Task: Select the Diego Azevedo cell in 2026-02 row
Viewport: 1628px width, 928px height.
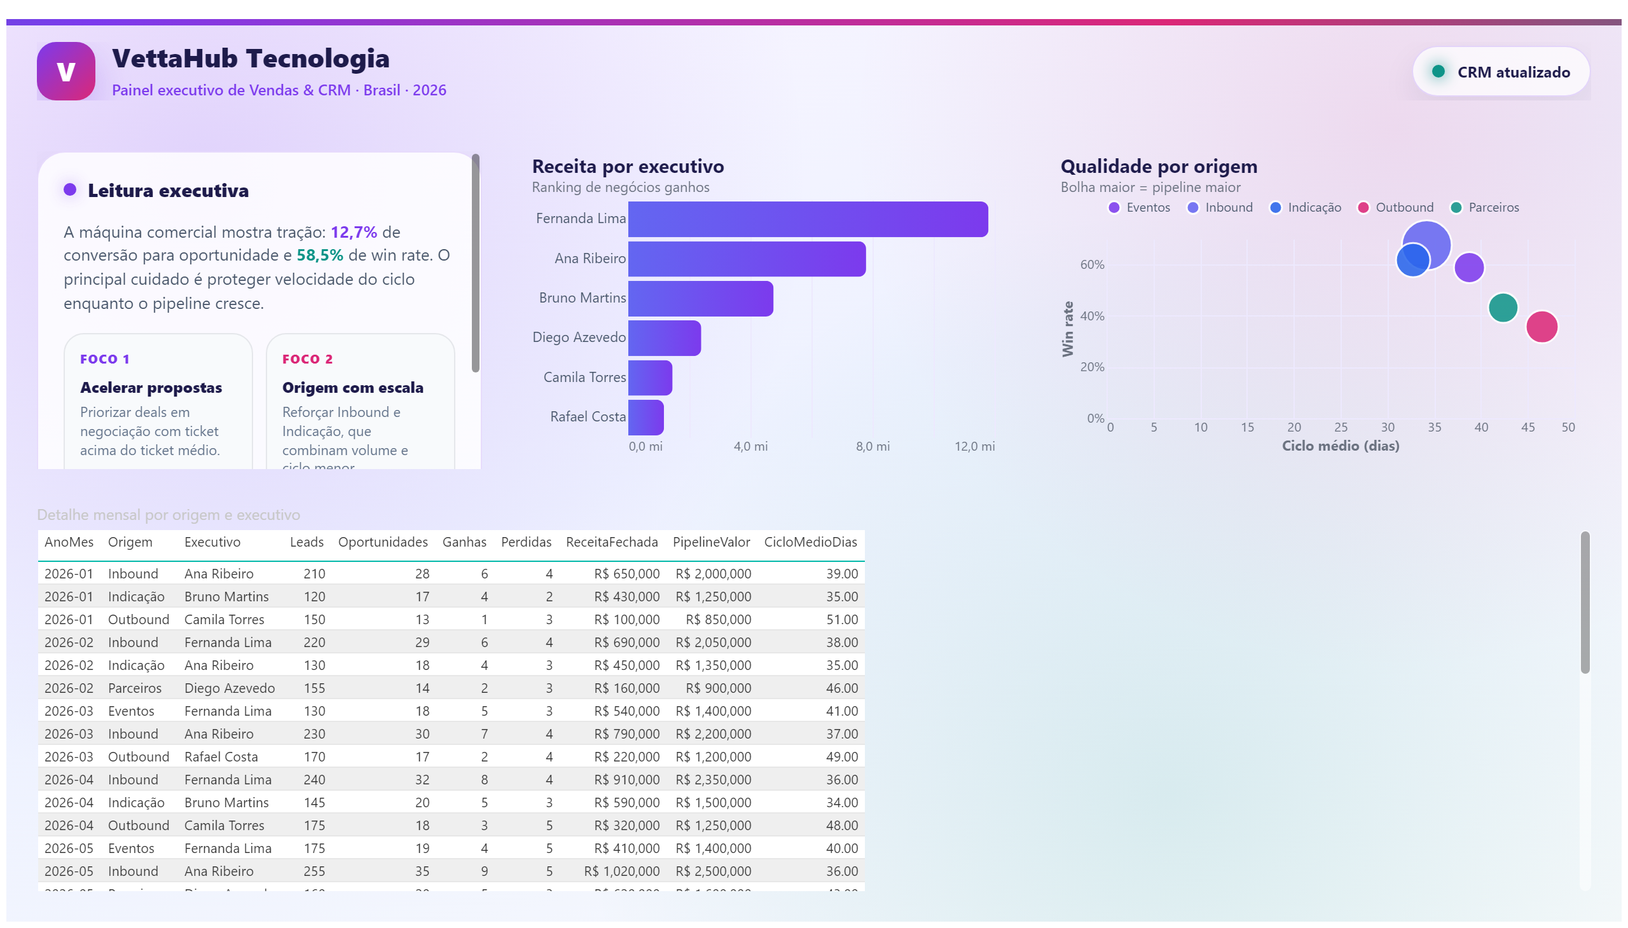Action: [230, 688]
